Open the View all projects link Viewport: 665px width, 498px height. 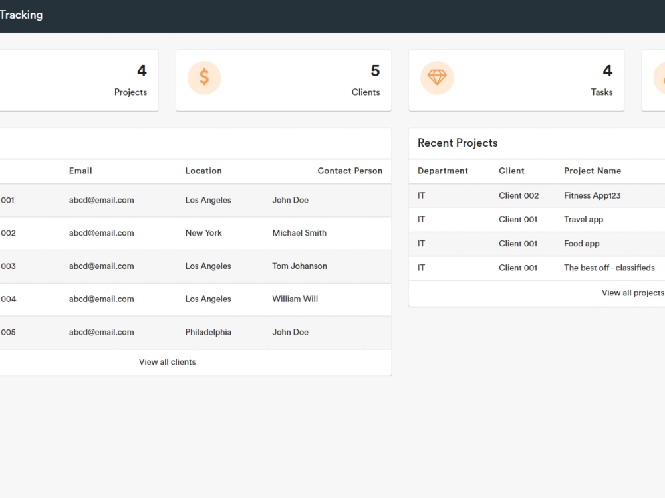[x=633, y=293]
